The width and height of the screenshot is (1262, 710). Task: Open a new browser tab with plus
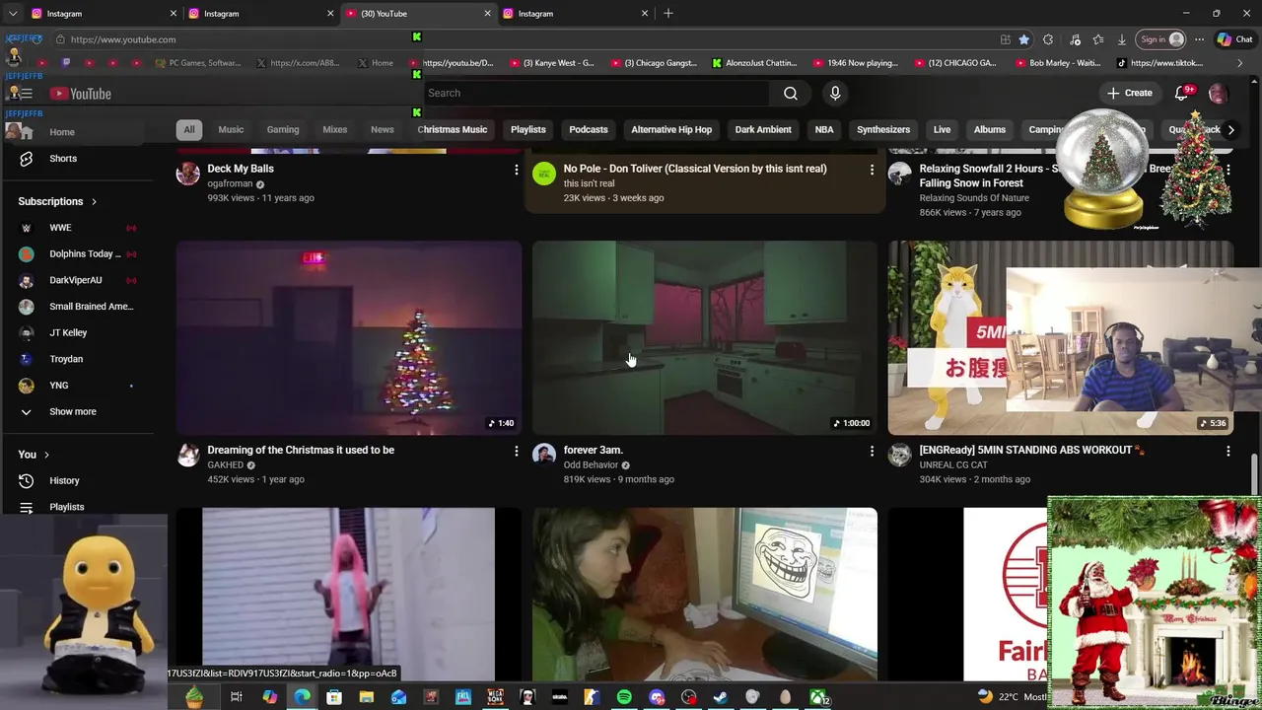[x=668, y=14]
